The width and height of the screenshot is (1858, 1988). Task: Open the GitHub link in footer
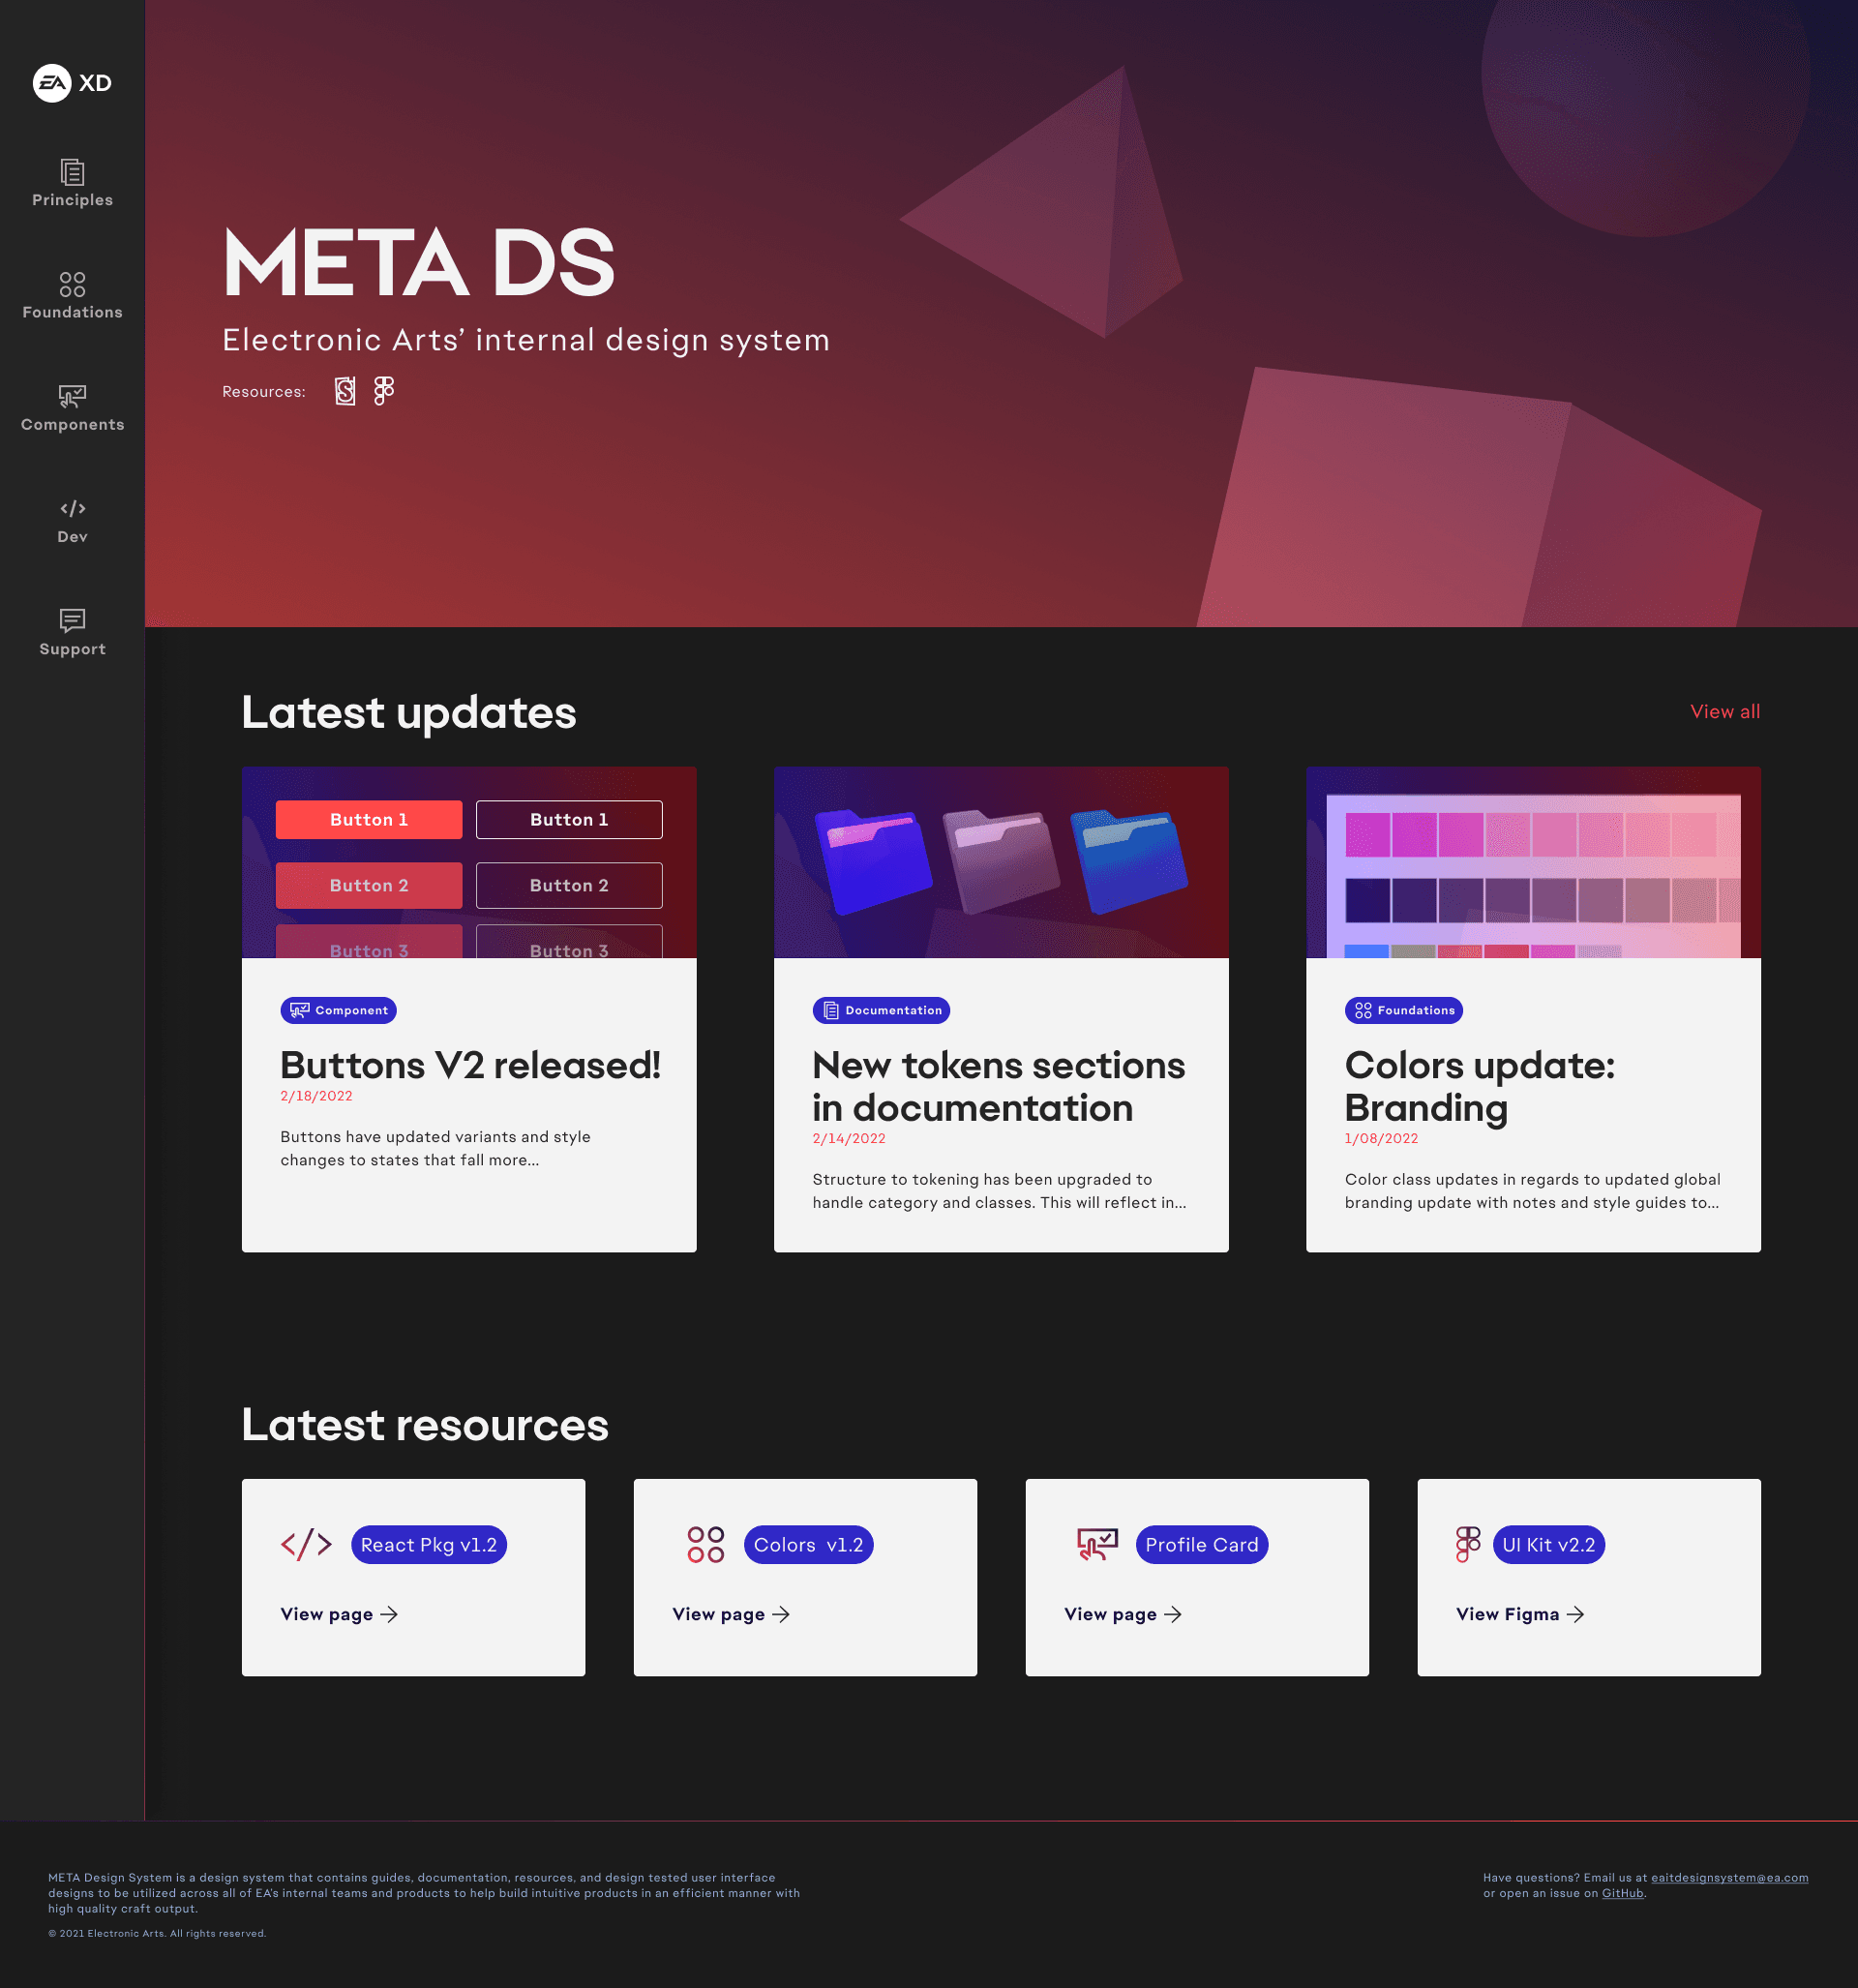click(x=1622, y=1893)
